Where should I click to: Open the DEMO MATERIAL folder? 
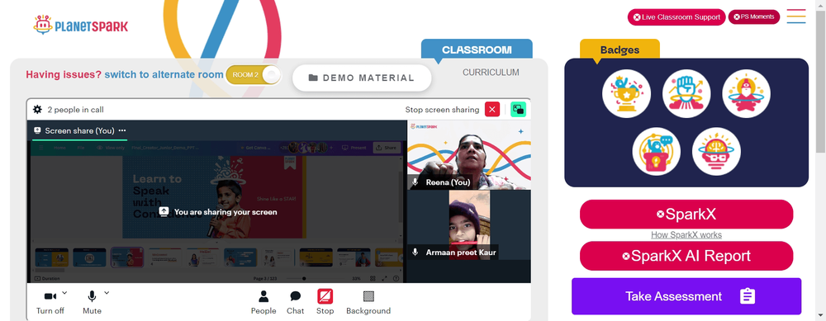tap(362, 78)
